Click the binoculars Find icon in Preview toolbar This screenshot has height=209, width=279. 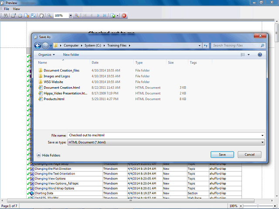click(6, 16)
